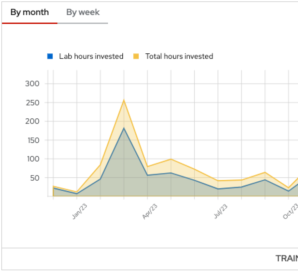Click the 300 value on the y-axis
Viewport: 298px width, 273px height.
coord(32,84)
